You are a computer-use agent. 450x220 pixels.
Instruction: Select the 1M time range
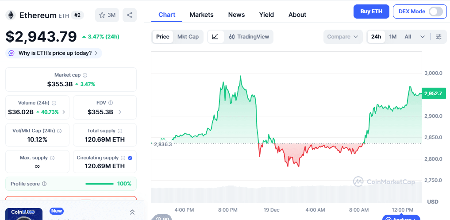point(393,37)
